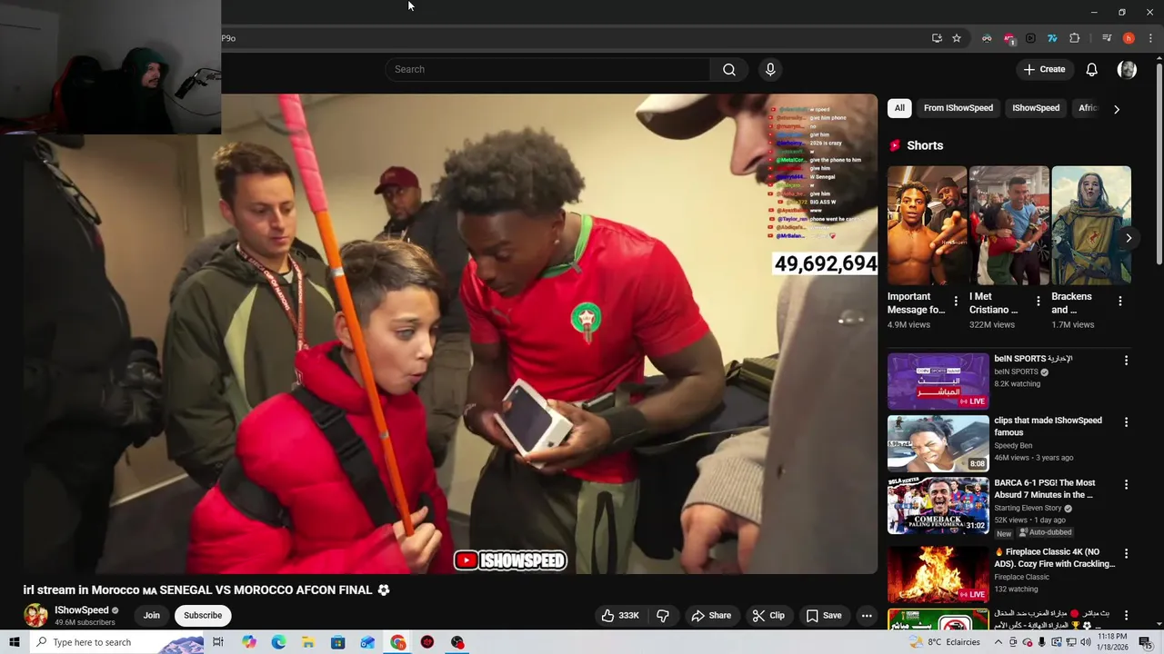This screenshot has height=654, width=1164.
Task: Subscribe to IShowSpeed
Action: point(203,615)
